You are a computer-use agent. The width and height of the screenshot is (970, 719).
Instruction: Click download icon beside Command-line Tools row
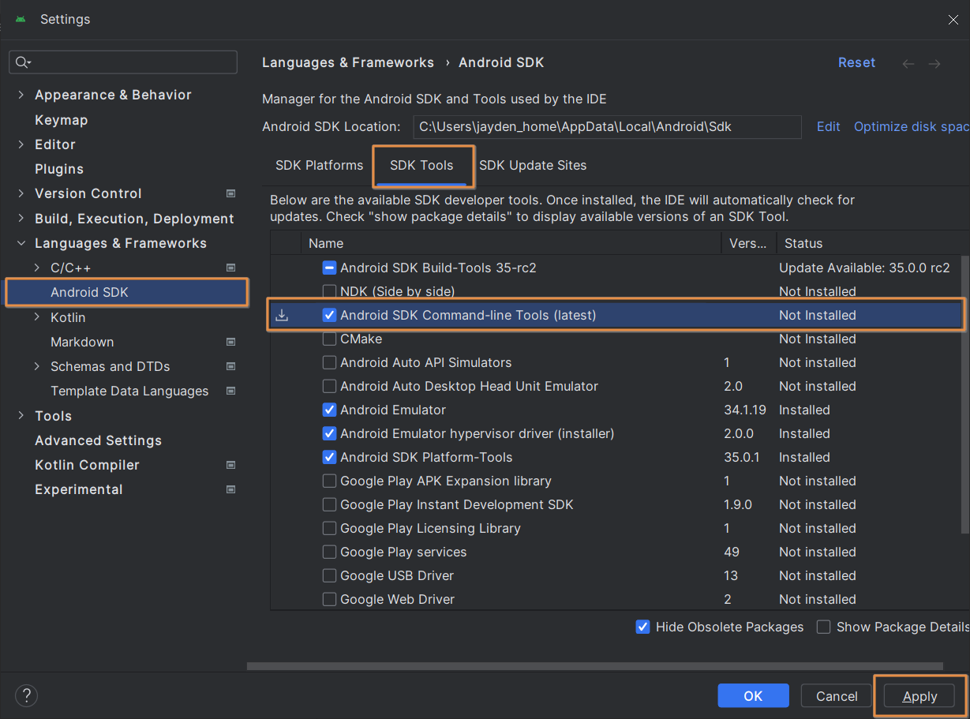282,316
